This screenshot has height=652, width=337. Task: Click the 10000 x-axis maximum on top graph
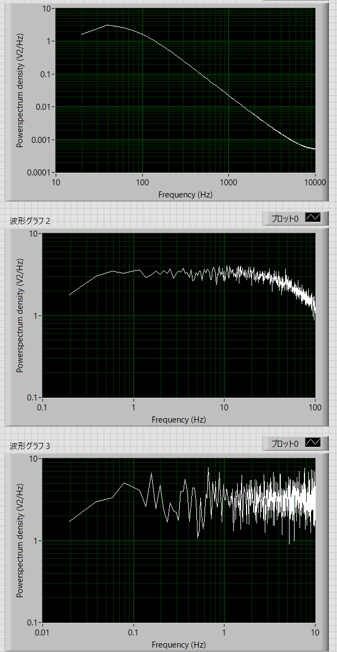click(315, 183)
